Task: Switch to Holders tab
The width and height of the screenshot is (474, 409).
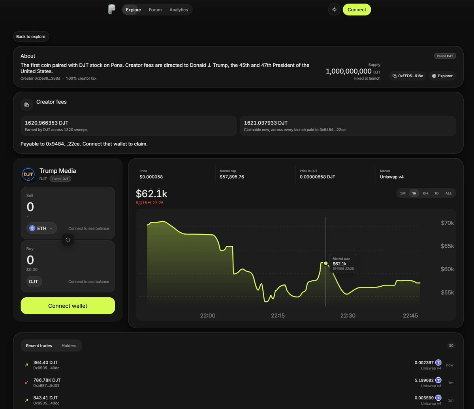Action: click(69, 346)
